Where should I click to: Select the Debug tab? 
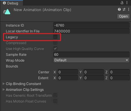[11, 3]
